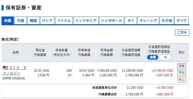Click the 更新 refresh button
193x99 pixels.
pos(182,32)
